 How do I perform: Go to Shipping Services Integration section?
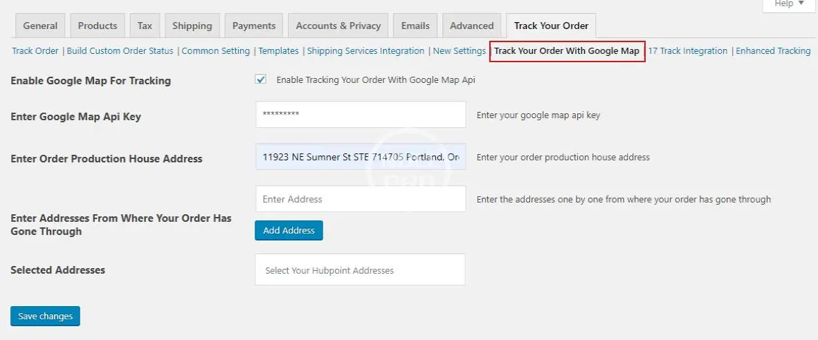tap(365, 51)
